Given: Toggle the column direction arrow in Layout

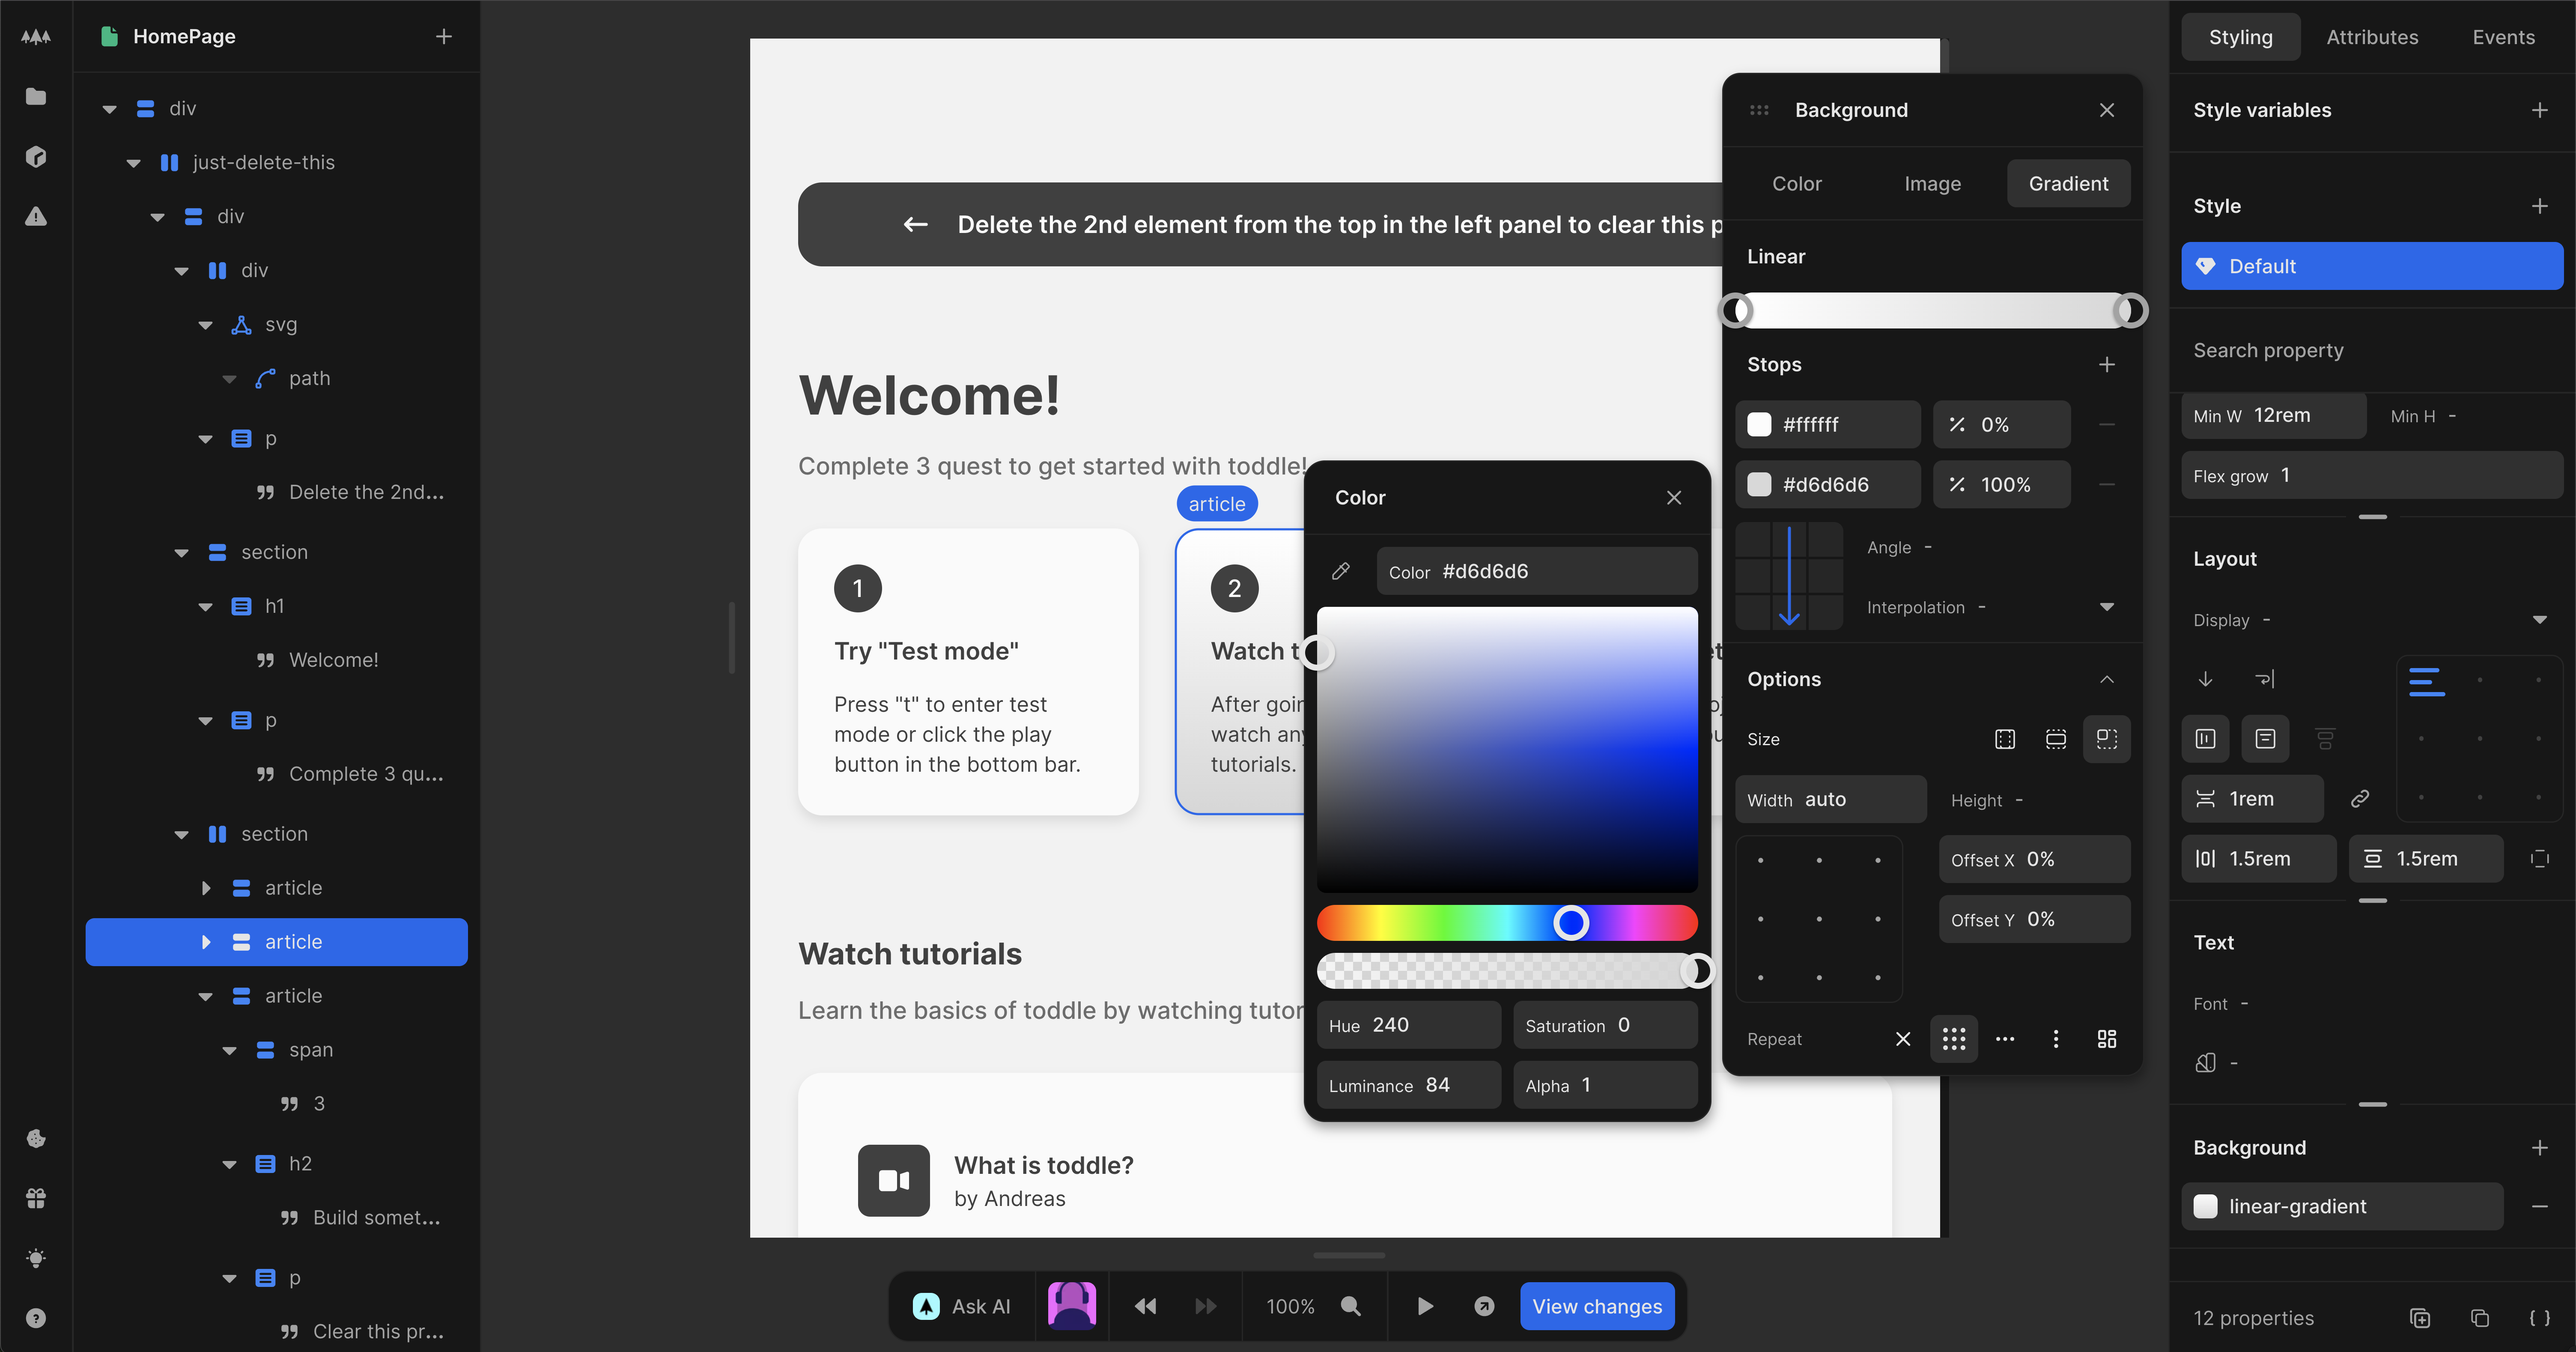Looking at the screenshot, I should pyautogui.click(x=2205, y=679).
